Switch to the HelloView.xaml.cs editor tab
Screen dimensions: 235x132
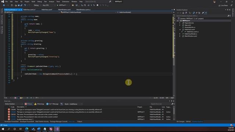click(x=29, y=10)
